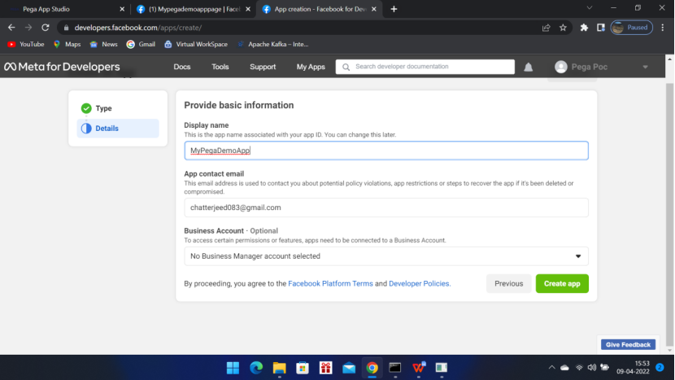
Task: Select the Details step in sidebar
Action: 118,129
